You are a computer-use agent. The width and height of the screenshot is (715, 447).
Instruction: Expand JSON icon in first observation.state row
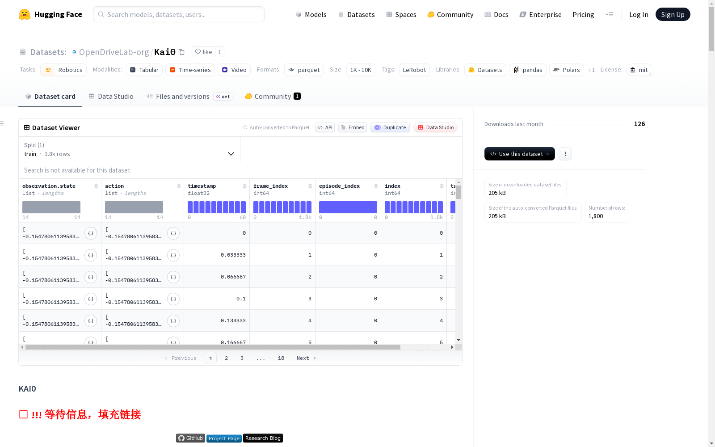click(x=91, y=233)
